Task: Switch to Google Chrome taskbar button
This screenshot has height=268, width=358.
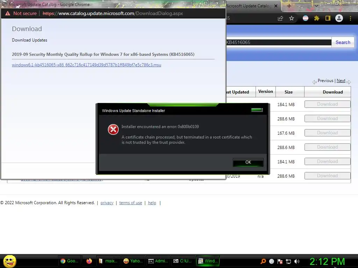Action: click(70, 261)
